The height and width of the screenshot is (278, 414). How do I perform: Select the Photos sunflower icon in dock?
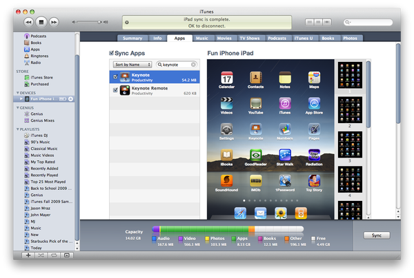(x=281, y=213)
